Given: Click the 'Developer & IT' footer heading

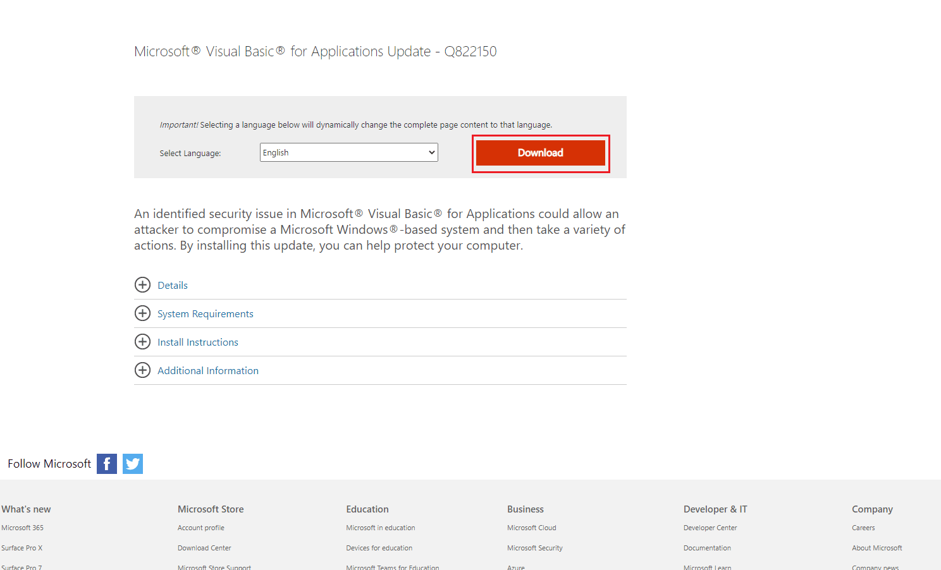Looking at the screenshot, I should click(x=715, y=509).
